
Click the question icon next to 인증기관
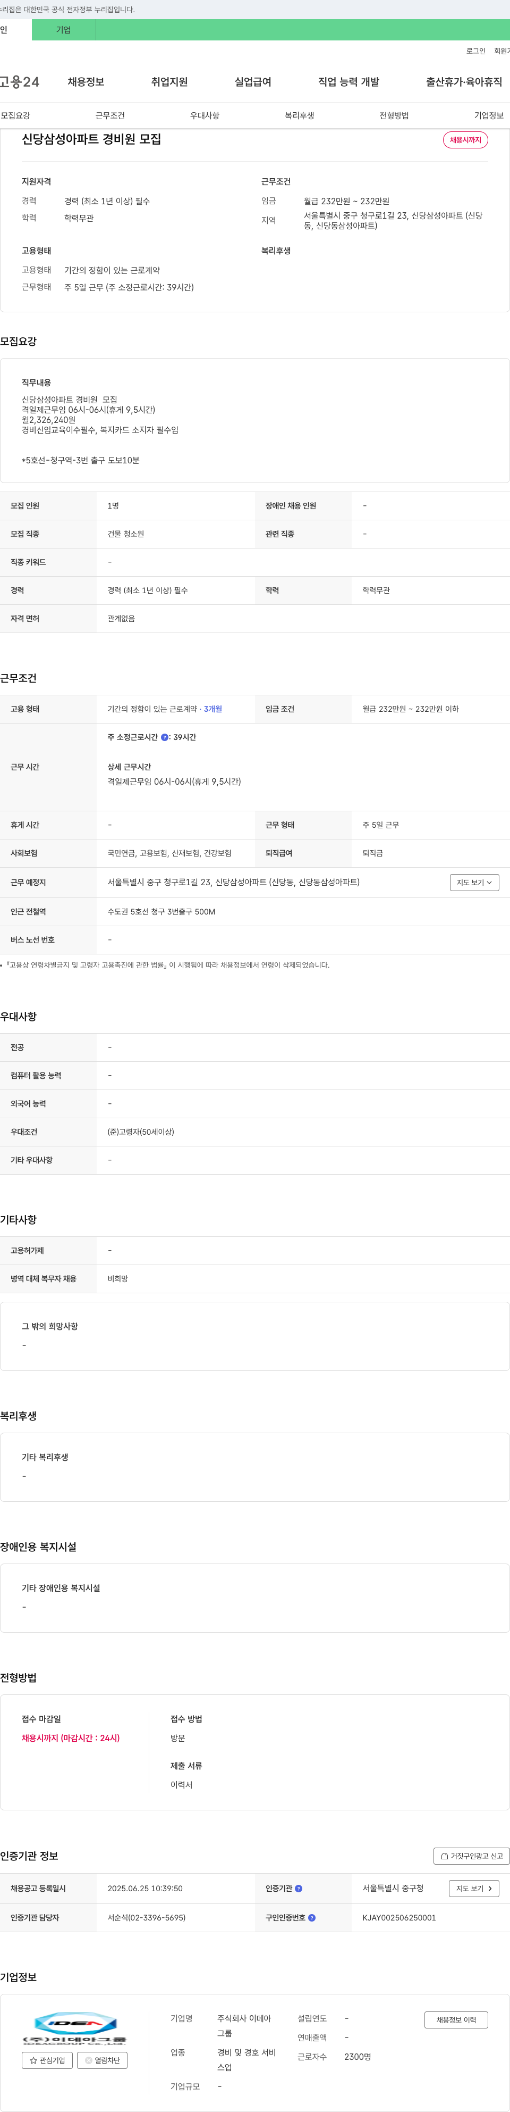pos(298,1888)
